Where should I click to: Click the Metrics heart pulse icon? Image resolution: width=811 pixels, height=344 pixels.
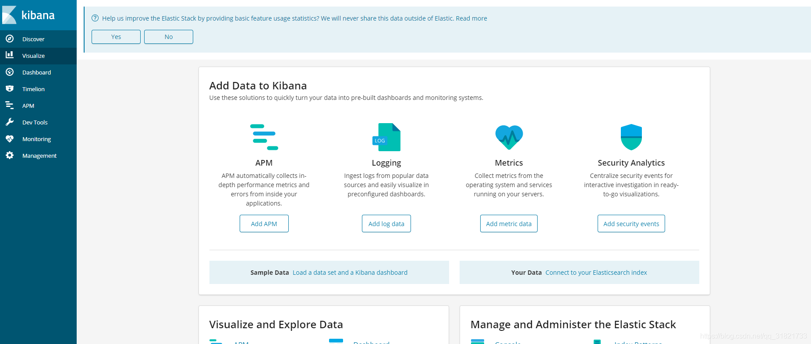point(509,137)
